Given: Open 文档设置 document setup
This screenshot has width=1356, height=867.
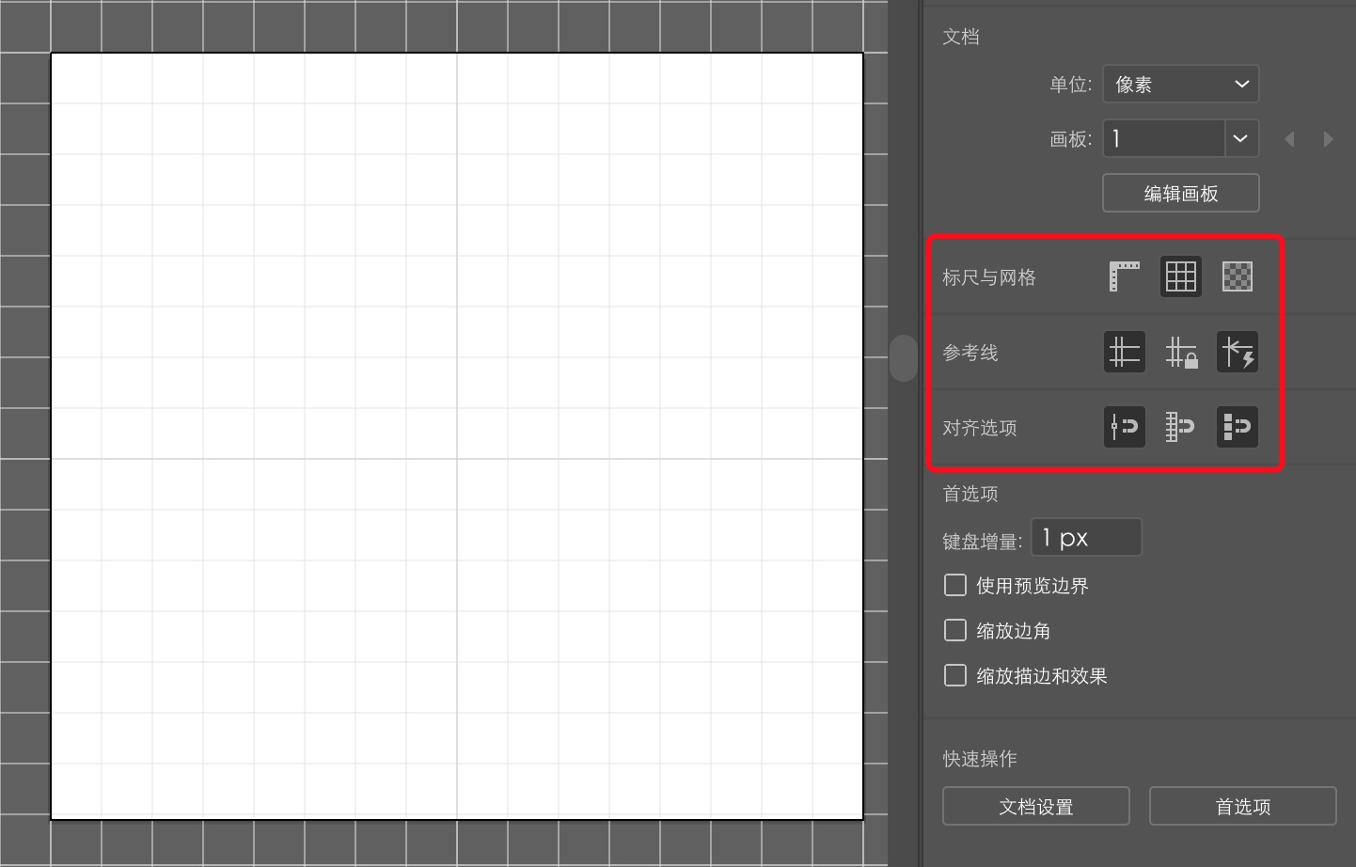Looking at the screenshot, I should tap(1035, 806).
